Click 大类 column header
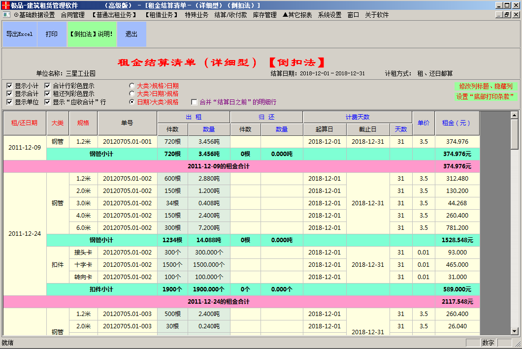Viewport: 522px width, 349px height. click(x=58, y=123)
